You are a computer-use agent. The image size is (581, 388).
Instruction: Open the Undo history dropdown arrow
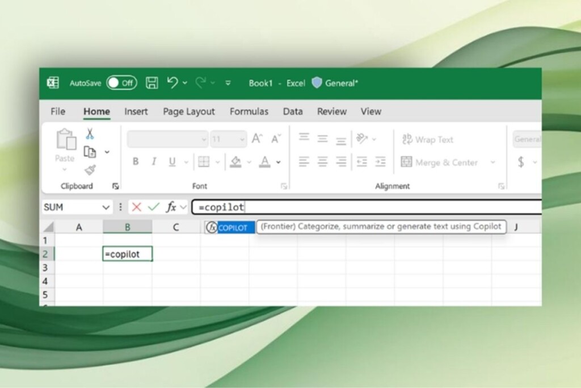click(x=184, y=83)
